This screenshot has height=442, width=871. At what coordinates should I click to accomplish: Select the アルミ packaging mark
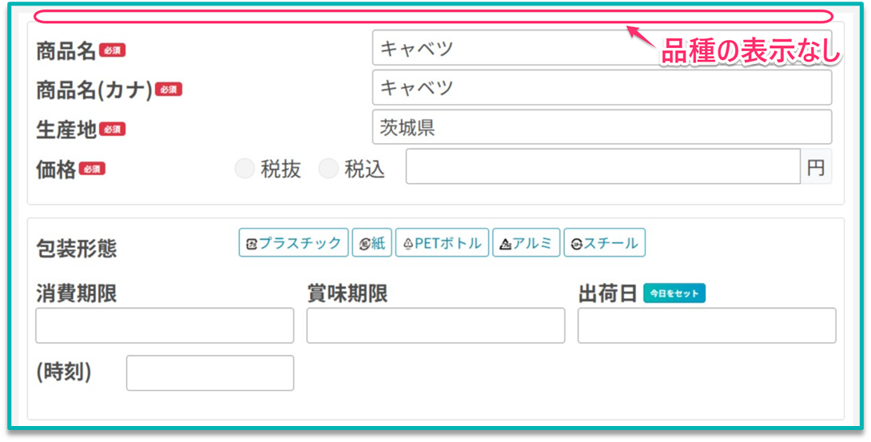526,243
